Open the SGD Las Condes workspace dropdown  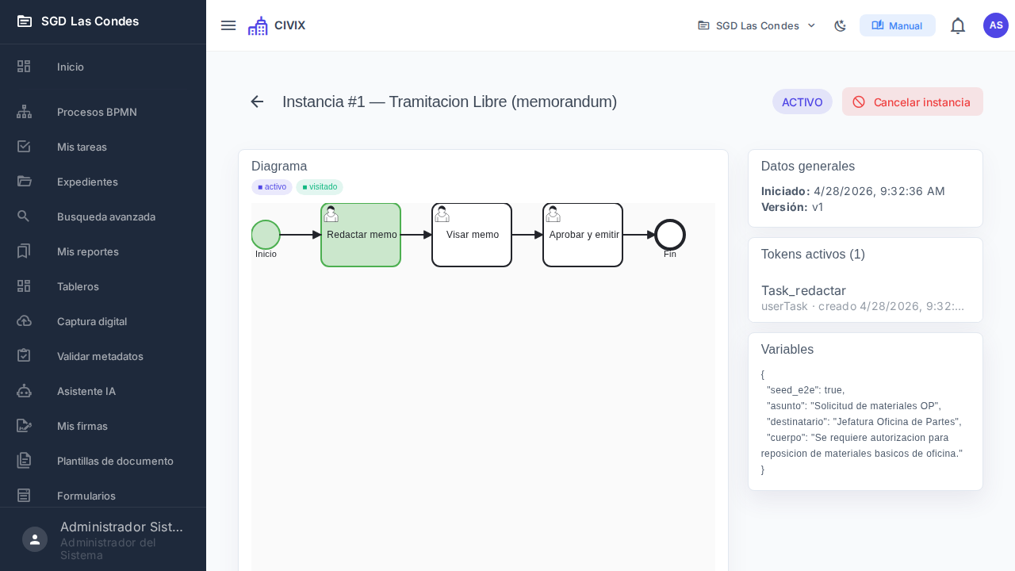[x=756, y=25]
